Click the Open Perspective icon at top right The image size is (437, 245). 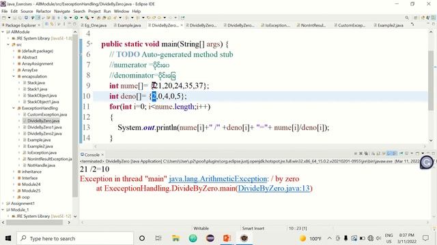tap(416, 18)
